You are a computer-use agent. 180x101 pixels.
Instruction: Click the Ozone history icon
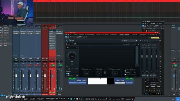[145, 41]
